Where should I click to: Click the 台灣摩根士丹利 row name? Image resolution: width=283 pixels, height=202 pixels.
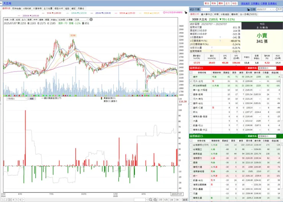pyautogui.click(x=201, y=145)
